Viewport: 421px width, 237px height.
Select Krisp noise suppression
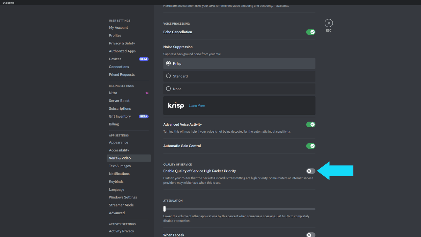click(239, 64)
